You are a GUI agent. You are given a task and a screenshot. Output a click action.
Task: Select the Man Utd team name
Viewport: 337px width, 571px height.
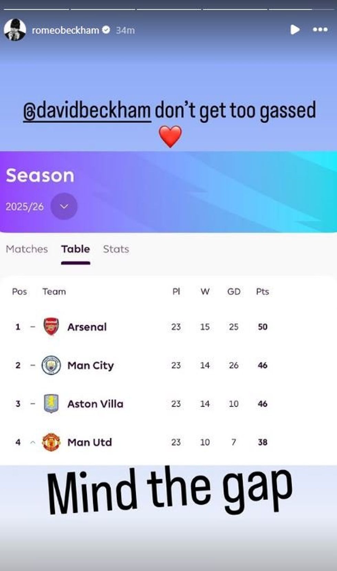90,442
